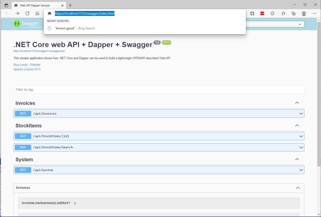Click the forward navigation arrow
Viewport: 321px width, 217px height.
pyautogui.click(x=17, y=13)
